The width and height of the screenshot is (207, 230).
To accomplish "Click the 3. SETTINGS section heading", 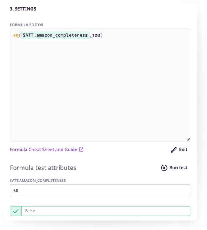I will point(23,9).
